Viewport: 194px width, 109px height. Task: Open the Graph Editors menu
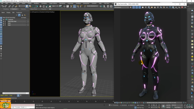(53, 3)
